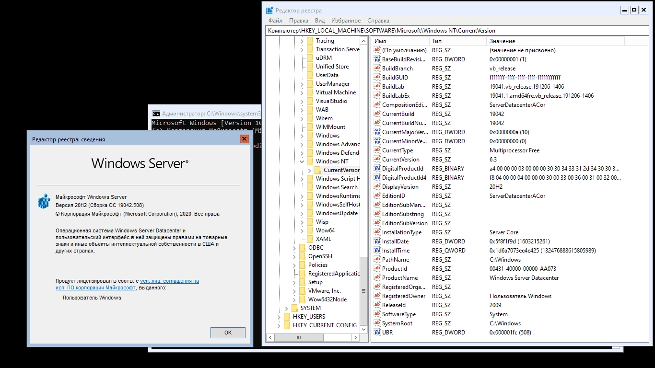Open the Файл menu

tap(275, 21)
